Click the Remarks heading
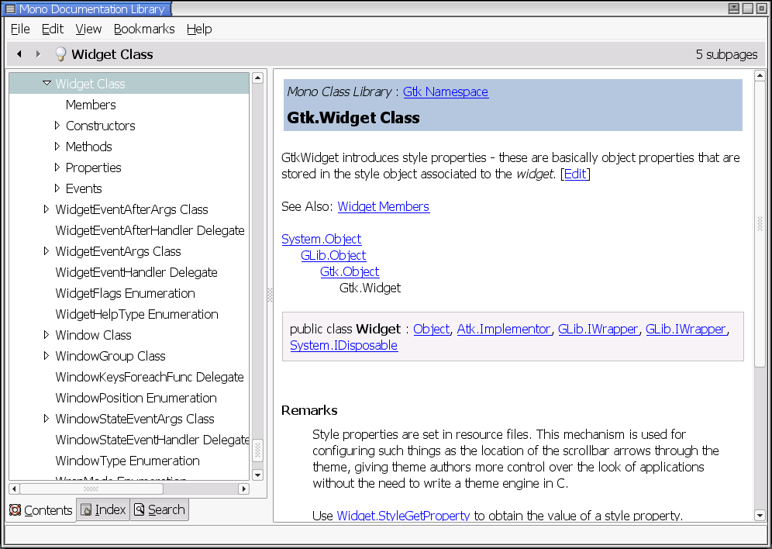 pos(309,410)
